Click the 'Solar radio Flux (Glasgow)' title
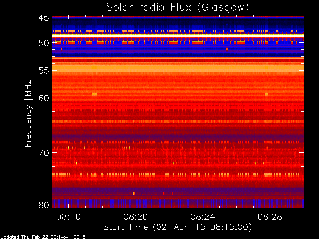319x239 pixels. click(x=177, y=8)
